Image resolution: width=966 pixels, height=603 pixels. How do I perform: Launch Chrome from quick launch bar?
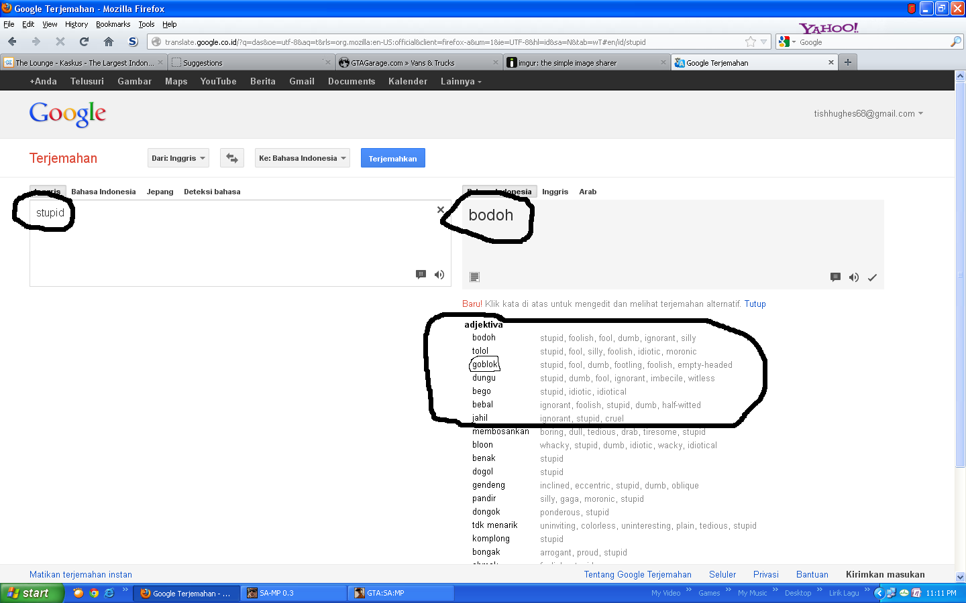point(94,593)
